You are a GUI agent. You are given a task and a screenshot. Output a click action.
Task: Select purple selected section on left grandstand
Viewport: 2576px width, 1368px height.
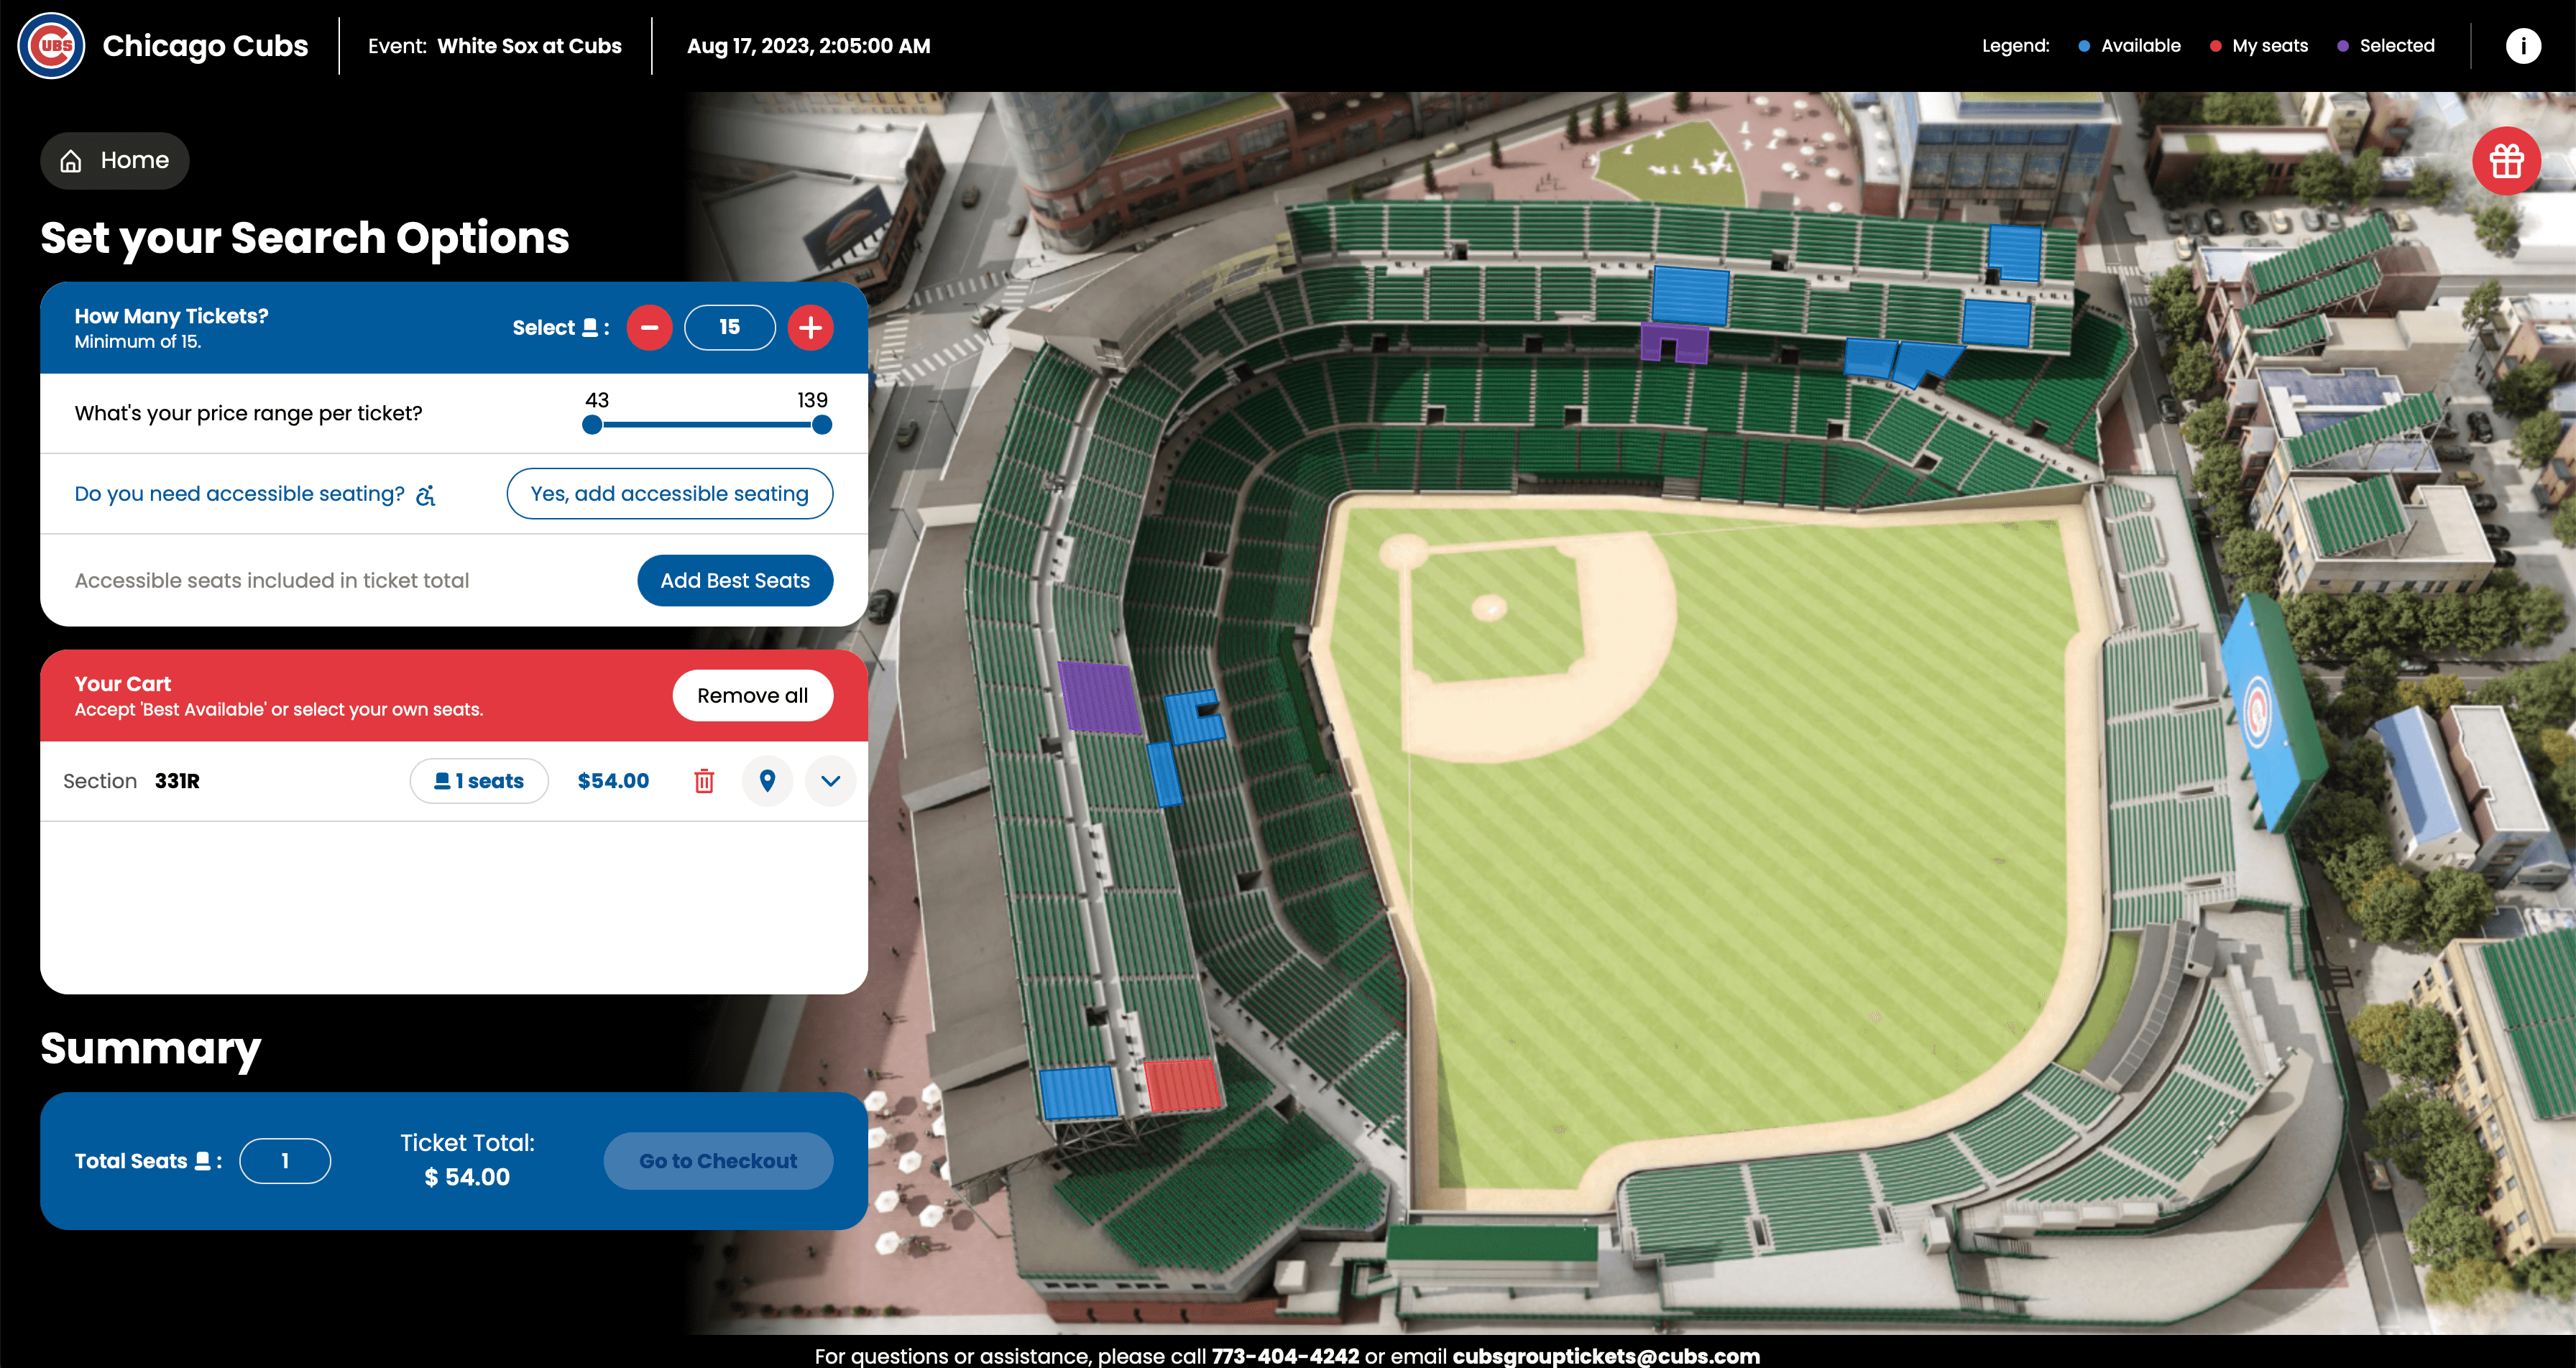(x=1099, y=697)
